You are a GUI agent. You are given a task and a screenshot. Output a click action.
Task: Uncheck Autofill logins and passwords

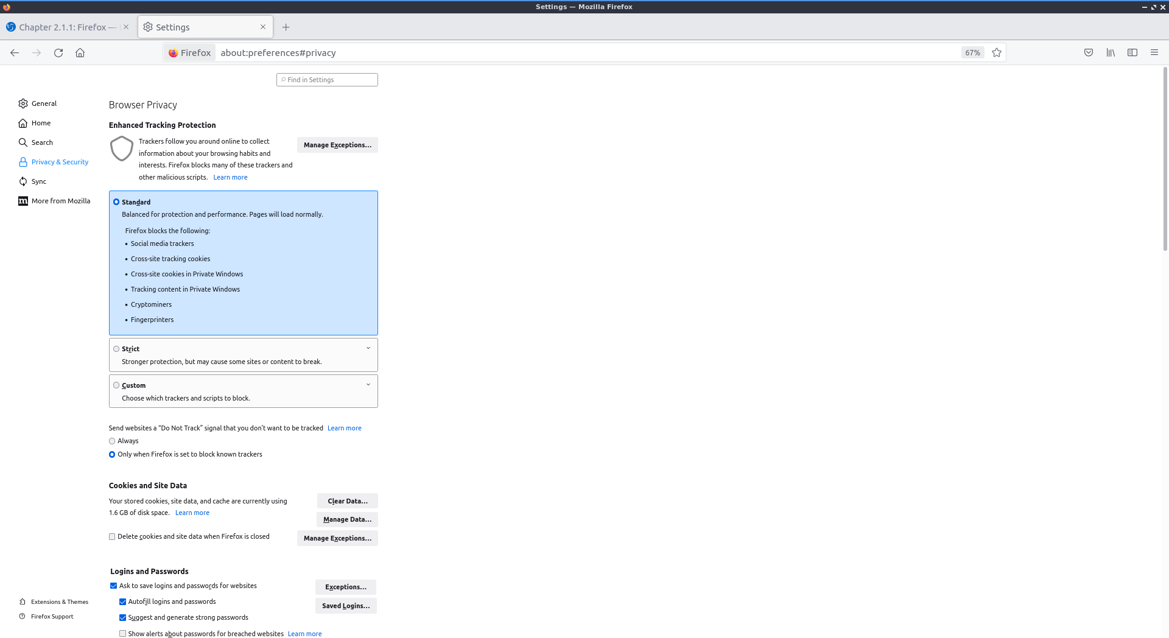[x=123, y=602]
